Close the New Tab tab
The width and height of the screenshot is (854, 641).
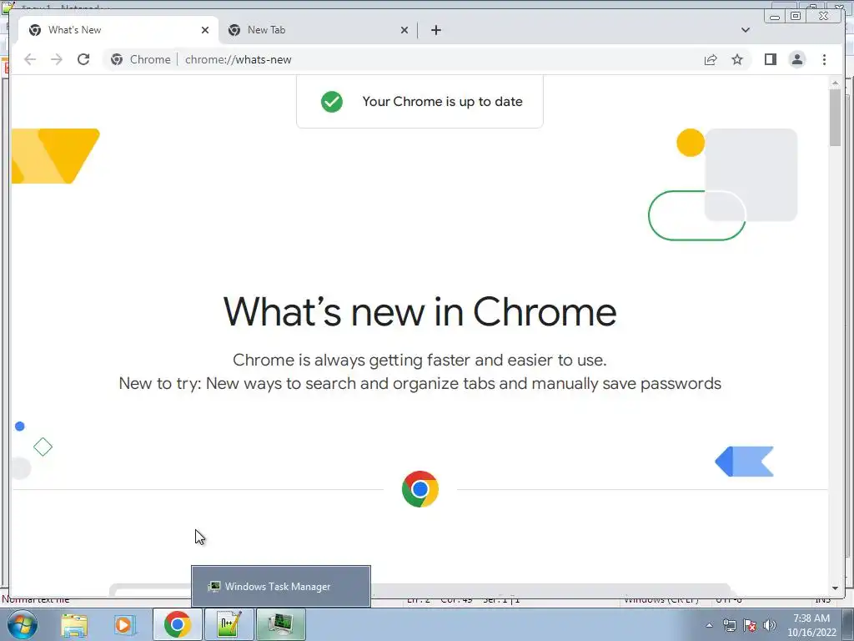coord(404,30)
